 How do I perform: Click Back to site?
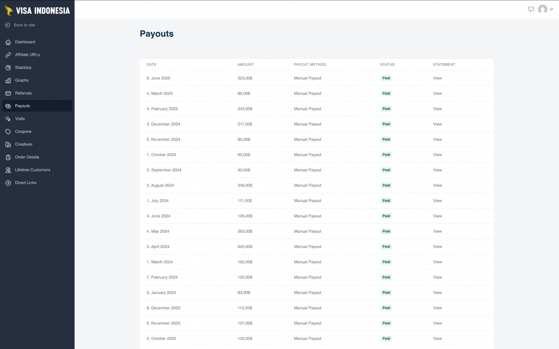pos(24,25)
